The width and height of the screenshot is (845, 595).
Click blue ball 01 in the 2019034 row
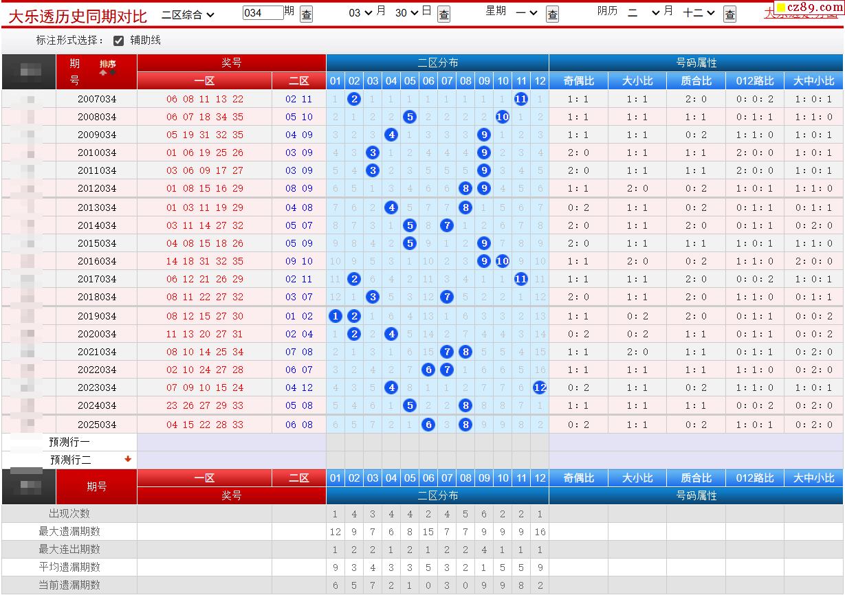pyautogui.click(x=336, y=316)
